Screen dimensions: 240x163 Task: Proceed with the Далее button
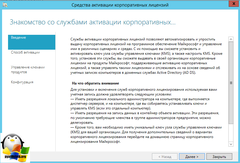click(192, 156)
